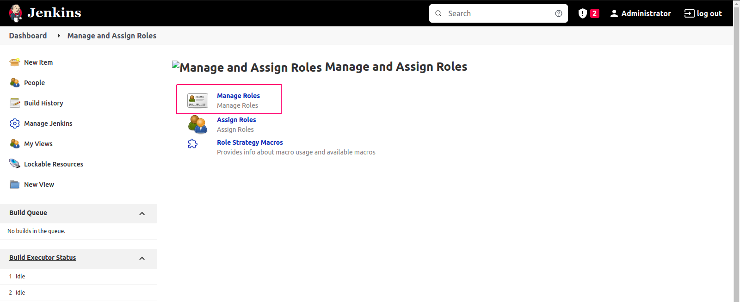This screenshot has width=740, height=302.
Task: Click the People sidebar icon
Action: 15,83
